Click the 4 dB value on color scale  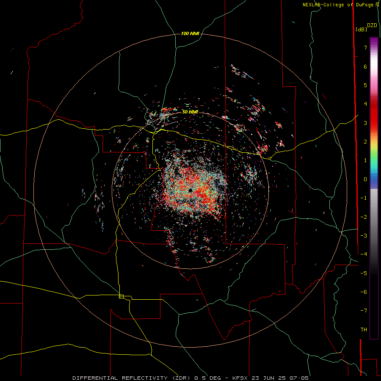(365, 104)
